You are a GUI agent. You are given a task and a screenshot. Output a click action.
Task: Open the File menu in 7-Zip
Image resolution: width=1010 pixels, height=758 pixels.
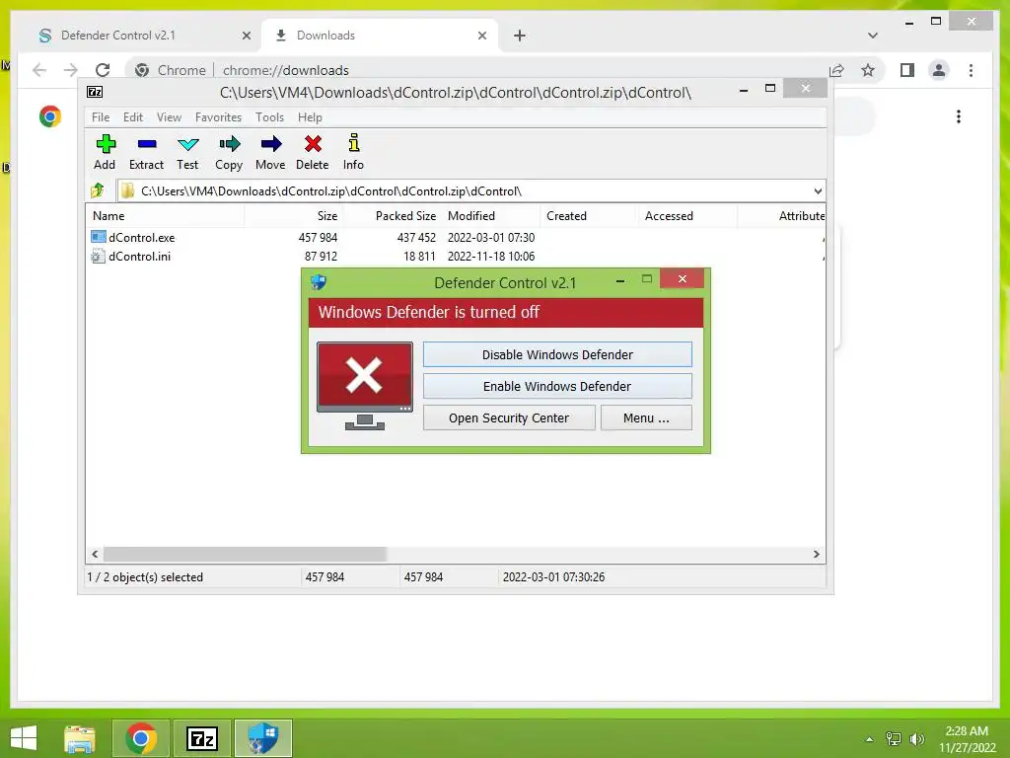[x=101, y=116]
